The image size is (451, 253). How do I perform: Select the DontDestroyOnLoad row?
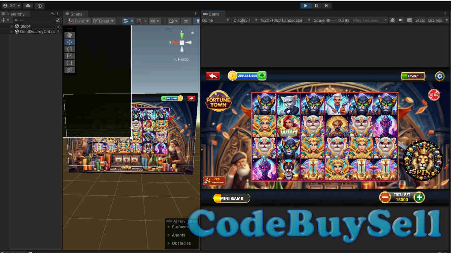tap(31, 32)
